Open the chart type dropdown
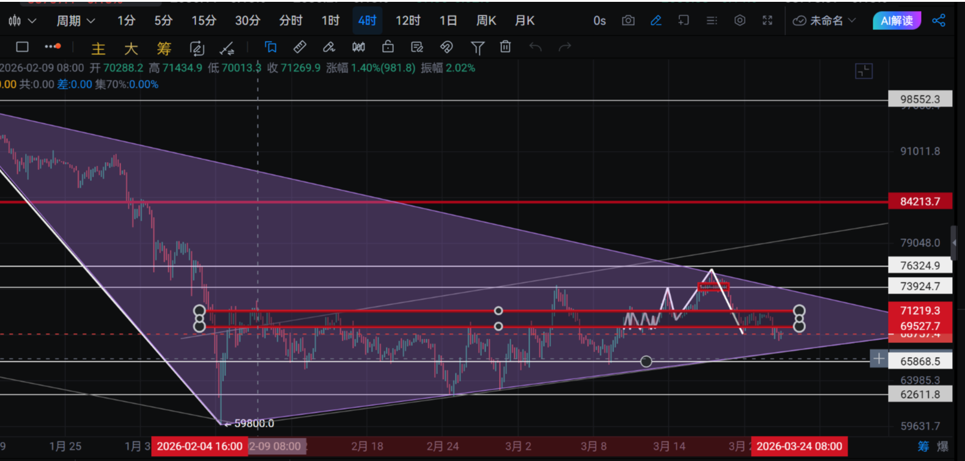The height and width of the screenshot is (461, 965). point(22,21)
